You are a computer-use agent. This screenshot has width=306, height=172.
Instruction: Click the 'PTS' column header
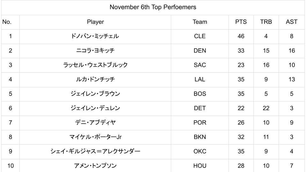[x=241, y=22]
